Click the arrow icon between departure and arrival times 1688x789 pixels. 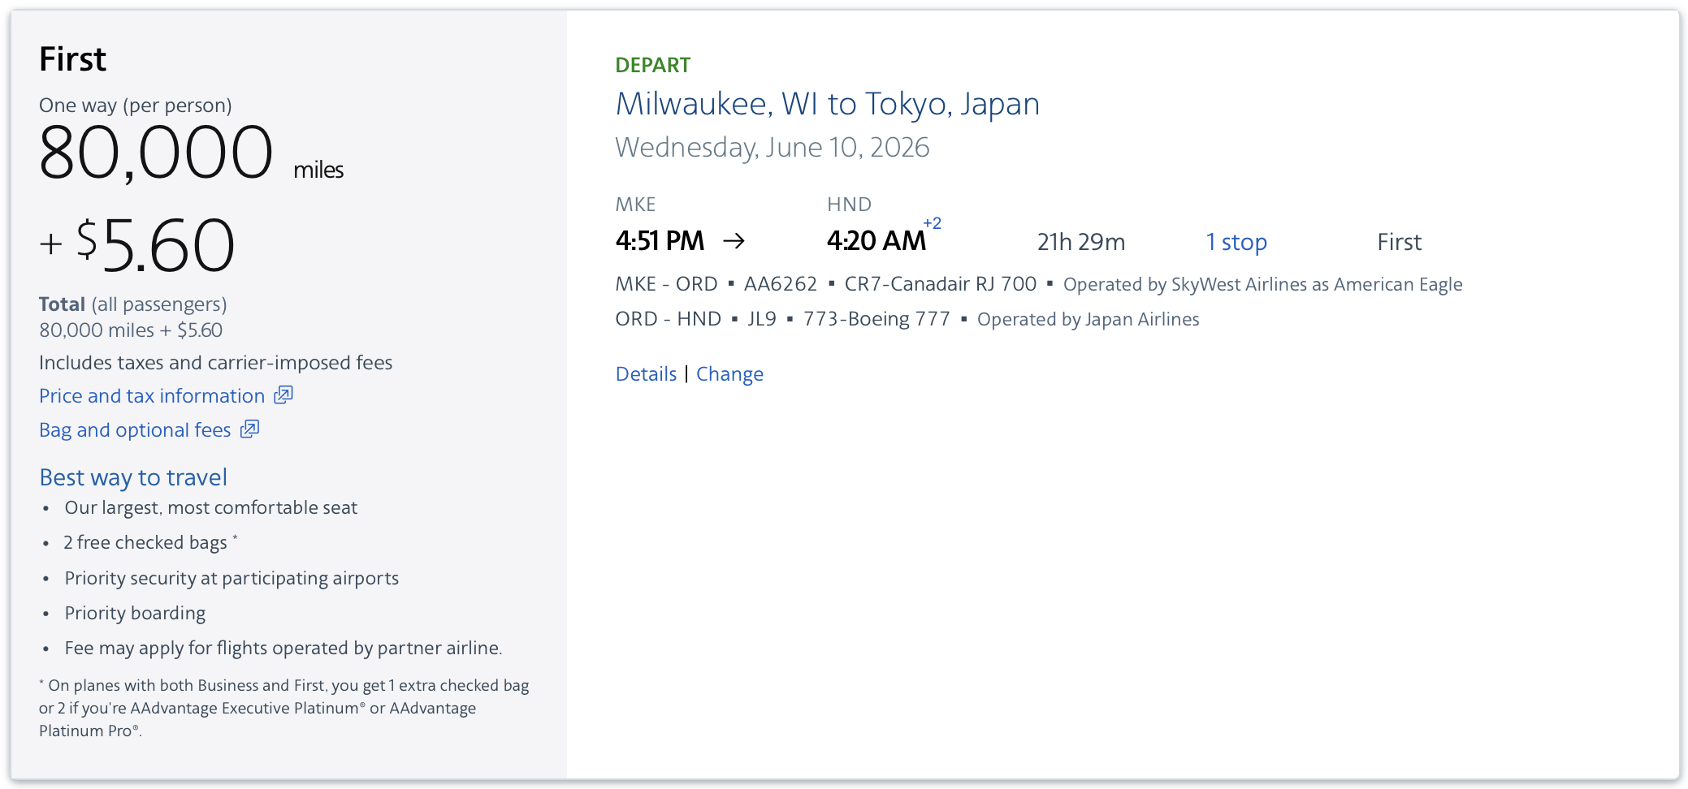tap(734, 241)
